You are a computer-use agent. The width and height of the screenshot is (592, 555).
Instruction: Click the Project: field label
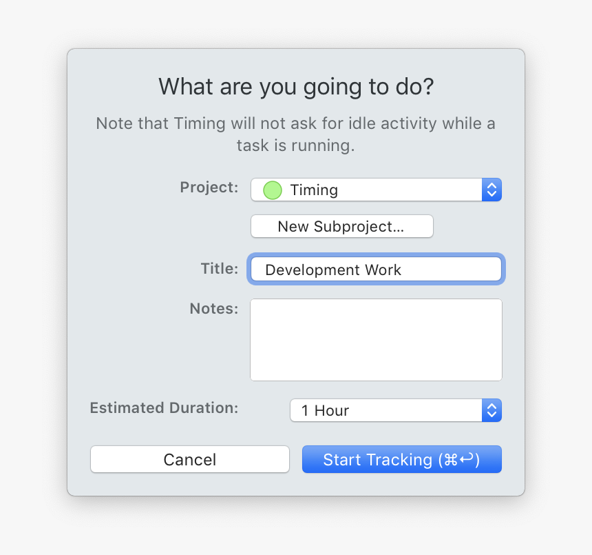[209, 188]
